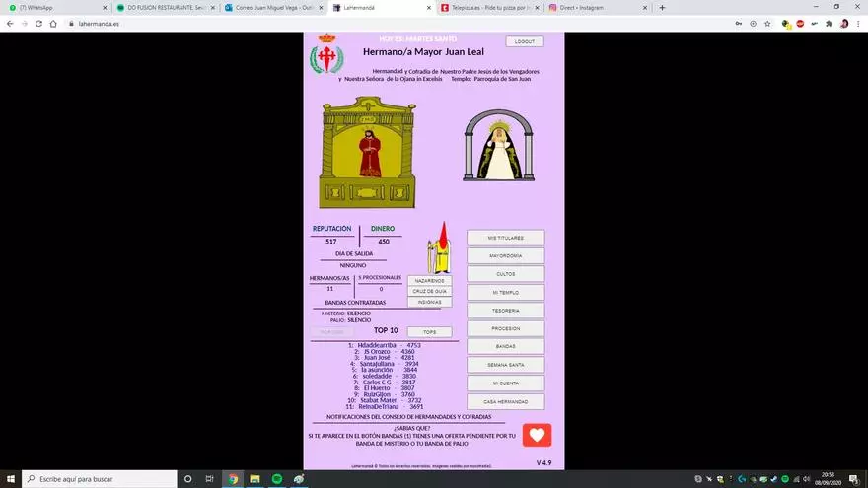The height and width of the screenshot is (488, 868).
Task: Bookmark this page with the star icon
Action: (x=766, y=23)
